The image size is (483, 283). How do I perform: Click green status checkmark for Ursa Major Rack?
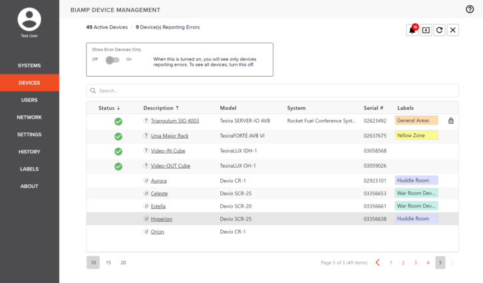[x=118, y=136]
